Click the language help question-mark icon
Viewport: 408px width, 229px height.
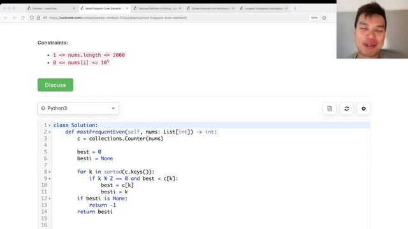click(x=43, y=108)
